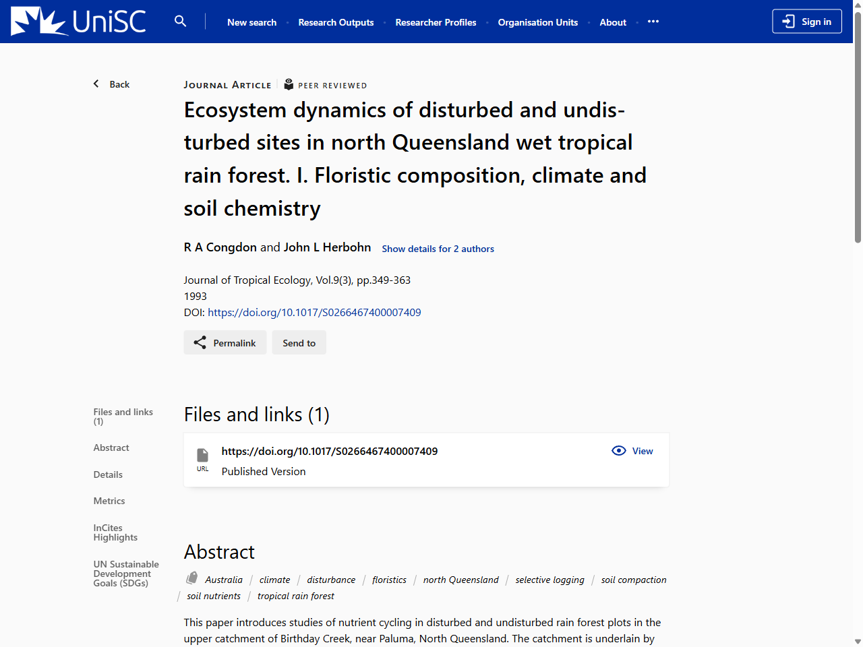
Task: Click the keyword tag icon beside Australia
Action: (191, 578)
